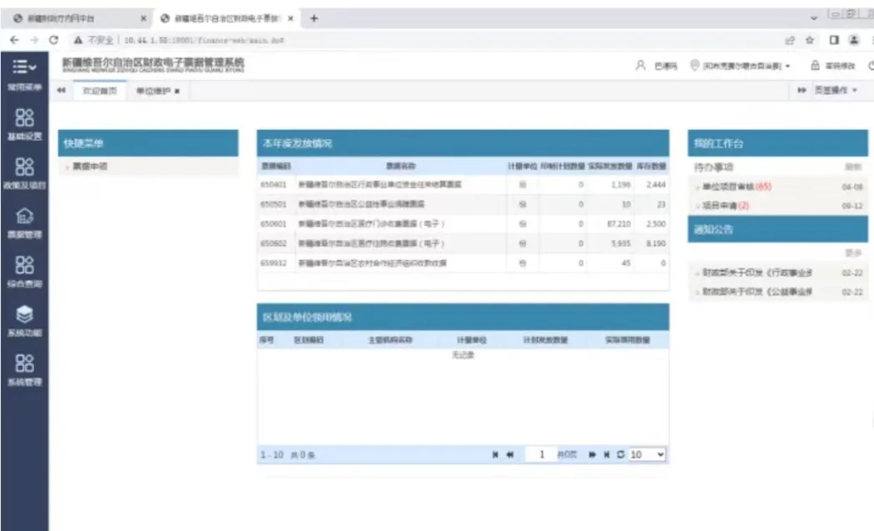Open the 票据申领 quick menu link

point(90,167)
